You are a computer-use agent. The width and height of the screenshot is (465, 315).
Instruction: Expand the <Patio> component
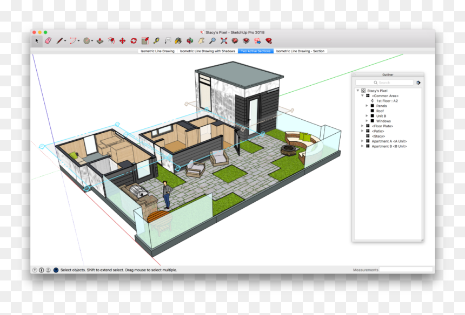tap(362, 131)
